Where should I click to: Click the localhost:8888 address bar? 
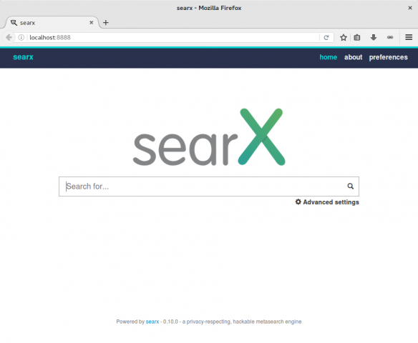[x=173, y=38]
